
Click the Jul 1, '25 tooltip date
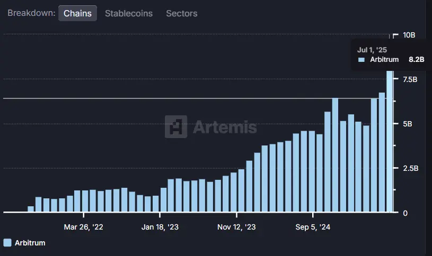372,50
